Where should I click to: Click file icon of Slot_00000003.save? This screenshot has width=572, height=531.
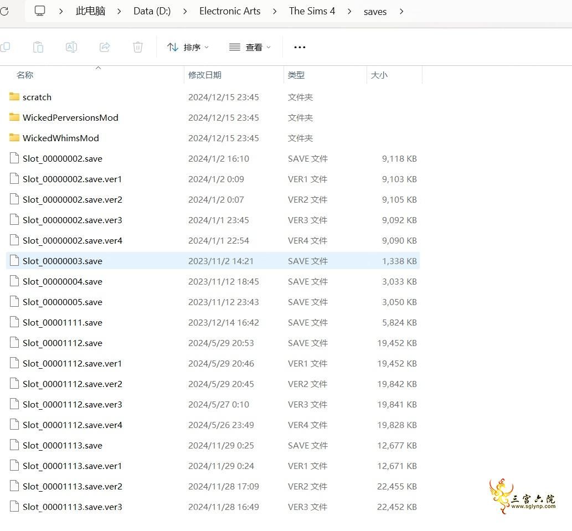(x=14, y=260)
